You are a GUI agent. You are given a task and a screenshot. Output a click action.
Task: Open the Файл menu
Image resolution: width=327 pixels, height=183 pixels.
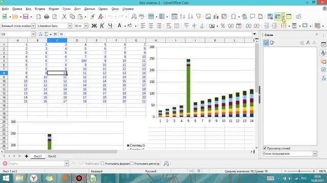tap(5, 9)
